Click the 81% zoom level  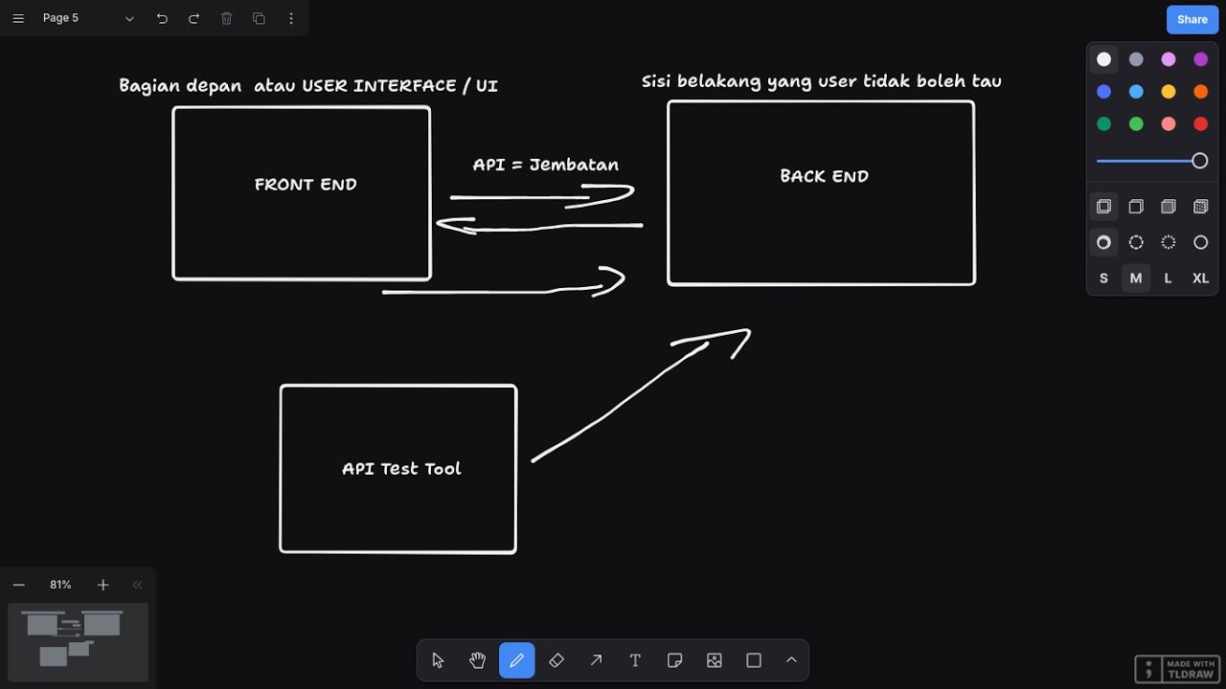pyautogui.click(x=60, y=585)
